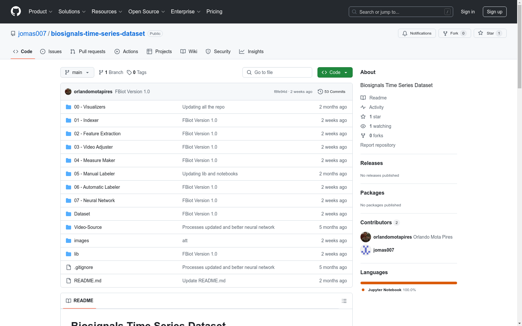Click the repository icon beside jomas007

[13, 34]
